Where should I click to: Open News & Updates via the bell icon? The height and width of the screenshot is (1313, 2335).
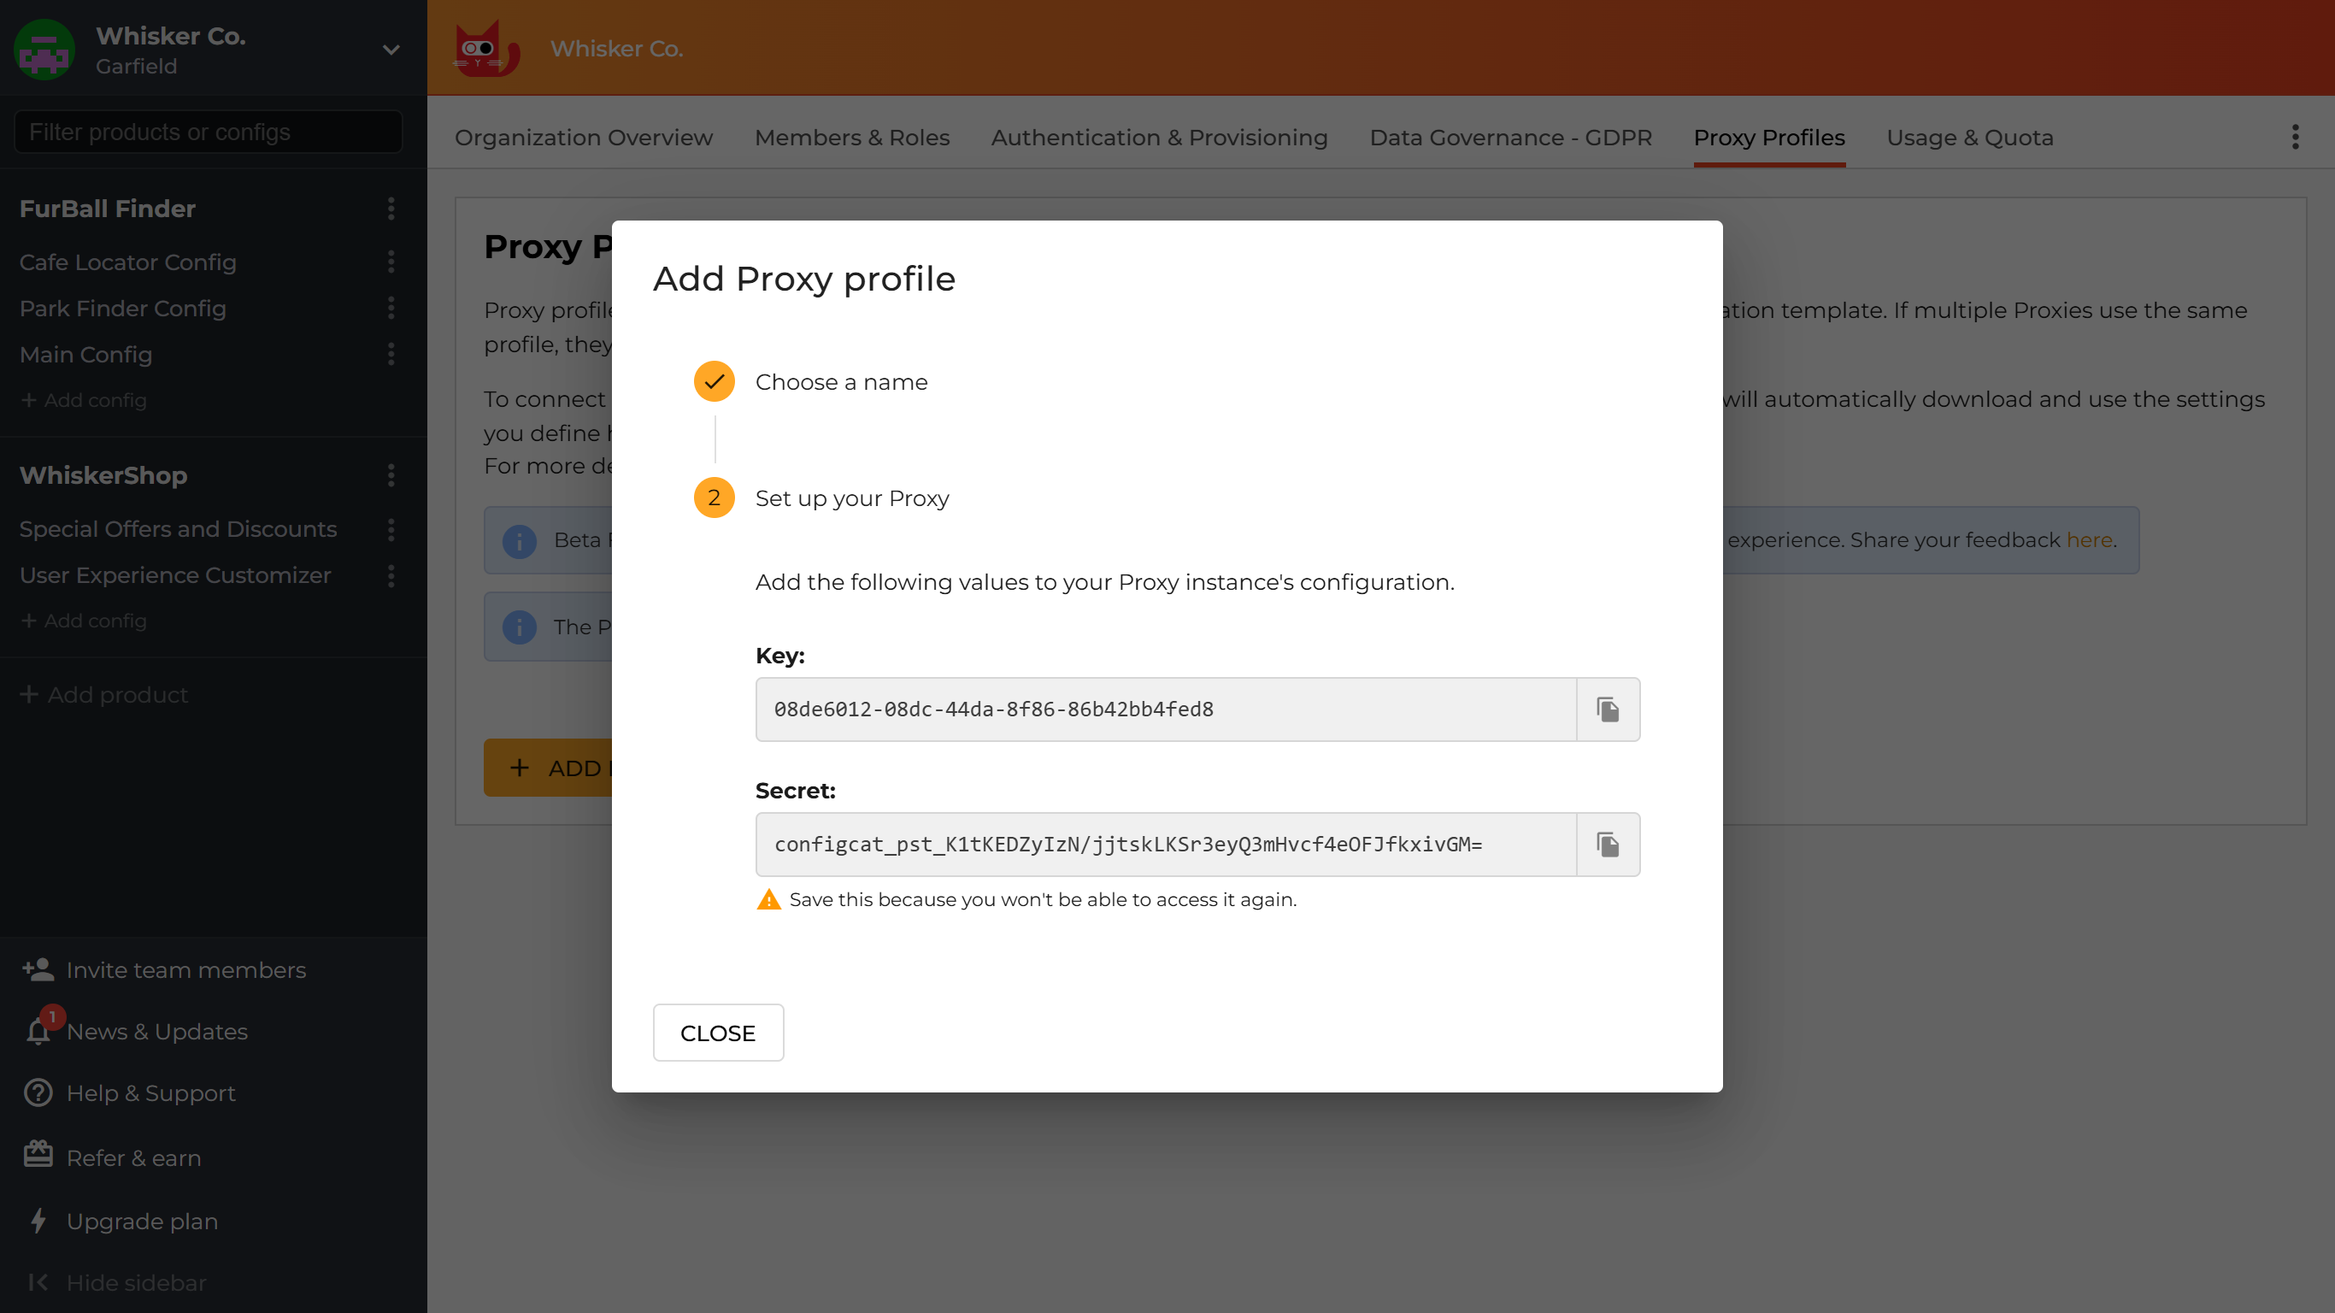point(38,1032)
